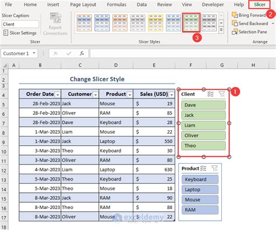Screen dimensions: 276x230
Task: Switch to the Home tab
Action: [30, 5]
